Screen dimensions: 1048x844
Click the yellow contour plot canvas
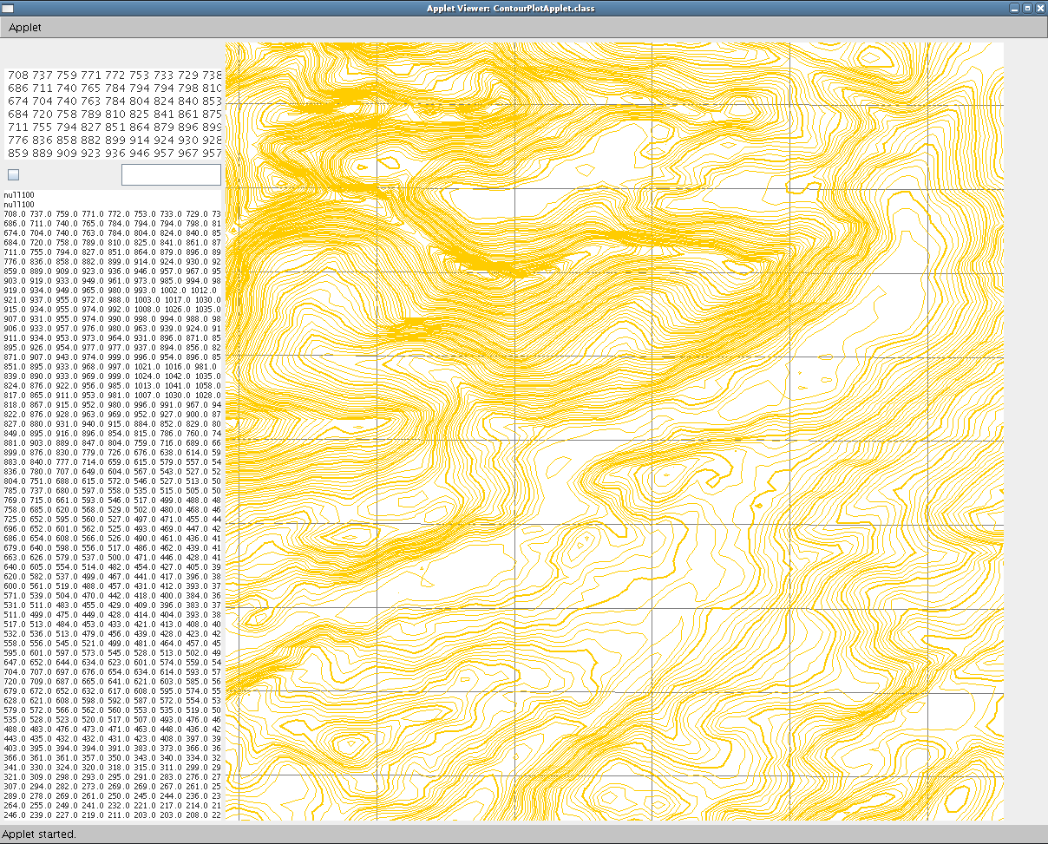coord(614,431)
